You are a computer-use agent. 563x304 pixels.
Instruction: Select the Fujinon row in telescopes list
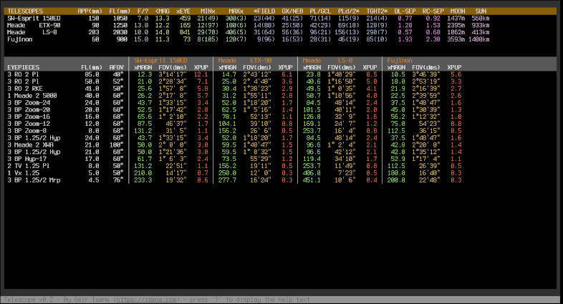point(248,39)
